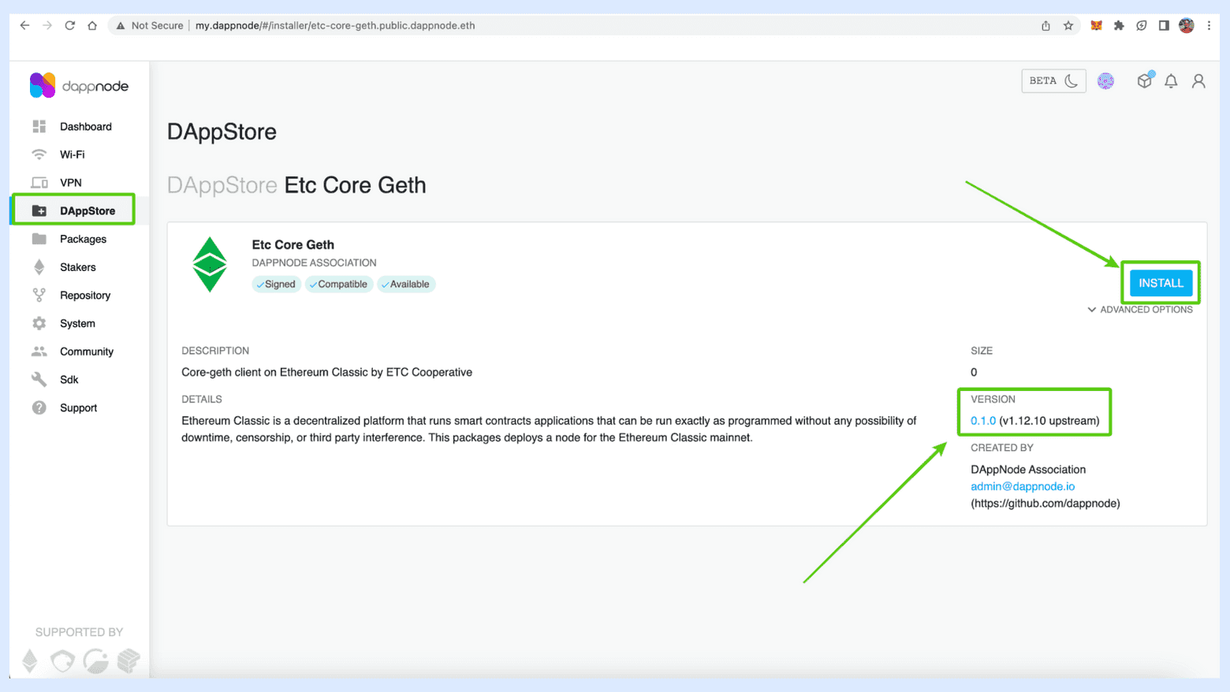Viewport: 1230px width, 692px height.
Task: Expand Advanced Options below Install
Action: point(1139,310)
